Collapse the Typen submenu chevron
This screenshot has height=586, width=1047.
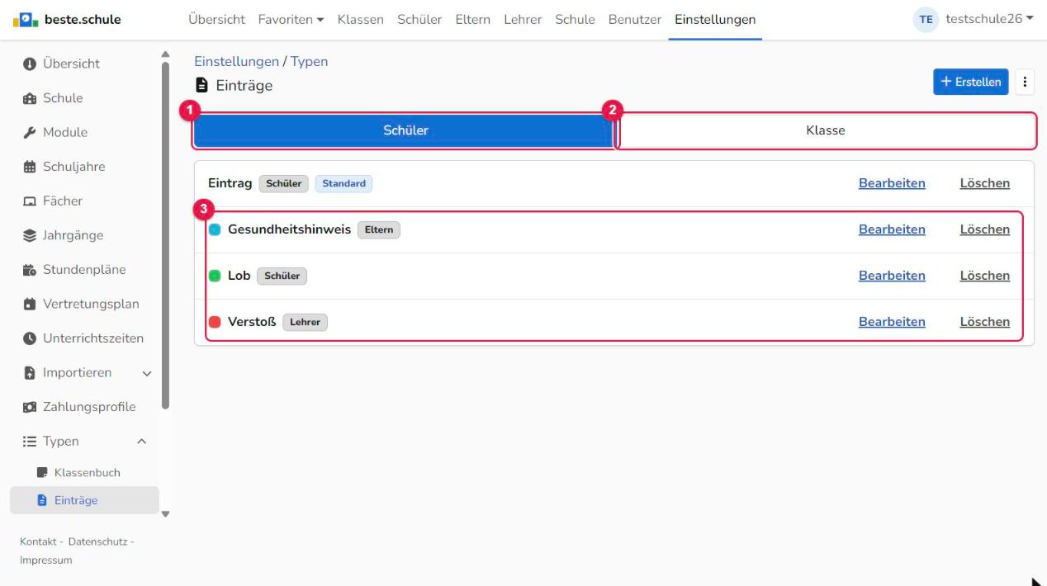point(141,442)
